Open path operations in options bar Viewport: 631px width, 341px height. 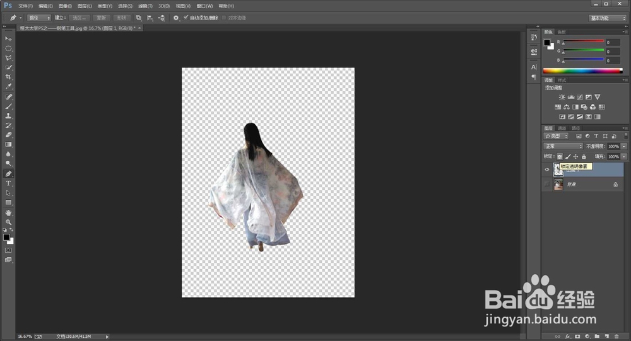click(x=139, y=18)
